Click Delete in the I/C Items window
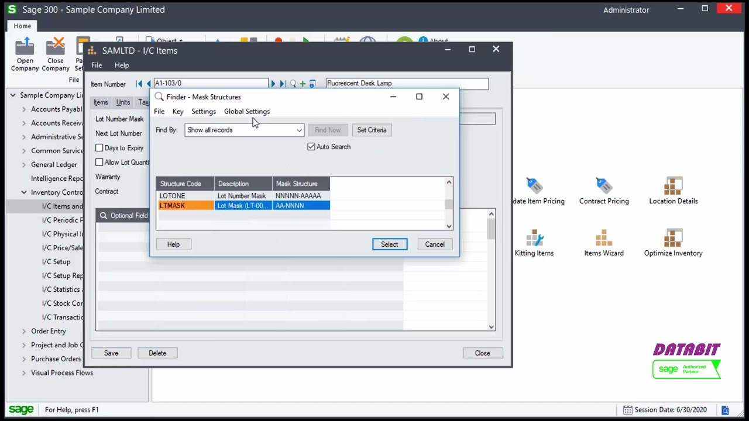This screenshot has width=749, height=421. (157, 353)
